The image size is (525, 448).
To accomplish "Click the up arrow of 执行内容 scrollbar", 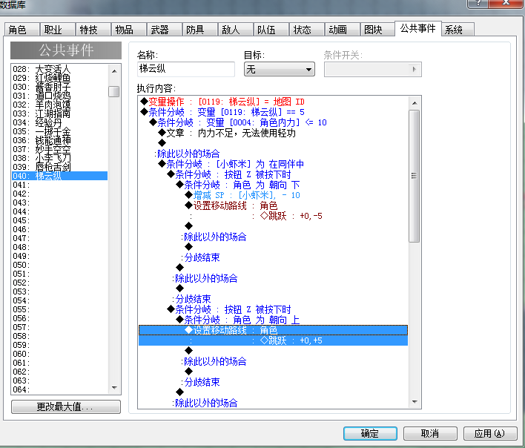I will 415,103.
